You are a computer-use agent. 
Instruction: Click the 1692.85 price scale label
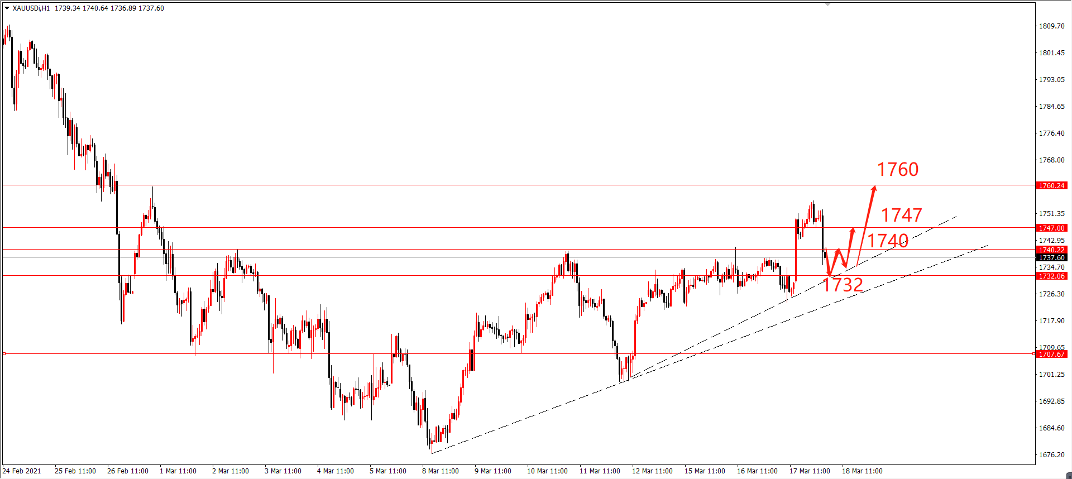[x=1051, y=401]
